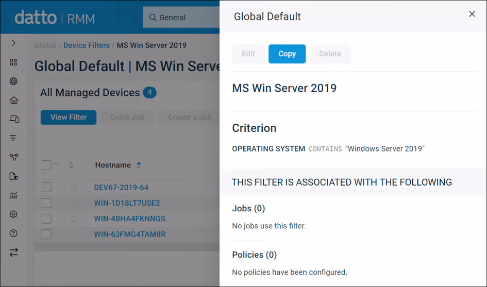Go to Device Filters breadcrumb
The height and width of the screenshot is (287, 487).
click(87, 45)
